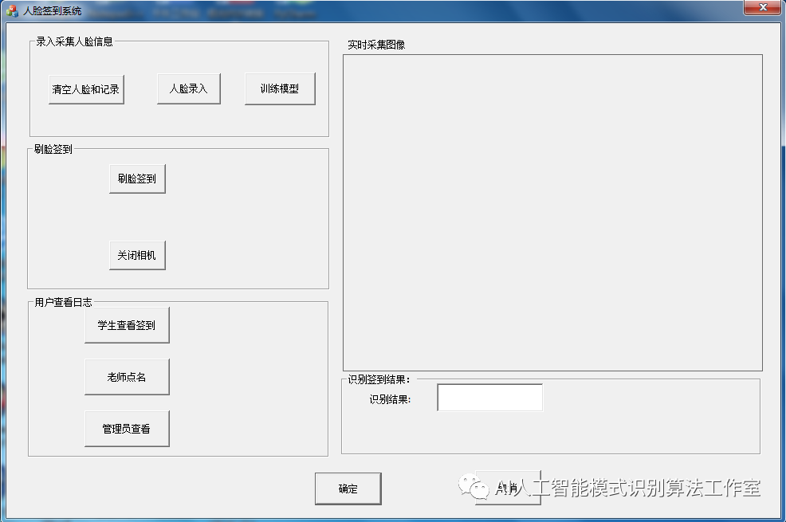
Task: Begin sign-in via the 刷脸签到 button
Action: point(136,178)
